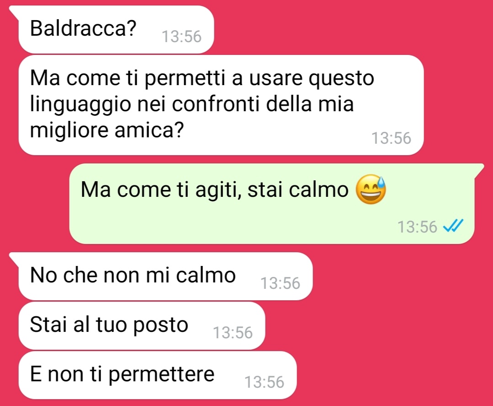This screenshot has height=406, width=493.
Task: Select the "Baldracca?" message bubble
Action: pyautogui.click(x=117, y=30)
